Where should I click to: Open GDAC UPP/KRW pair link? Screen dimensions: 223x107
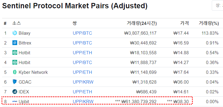coord(83,82)
